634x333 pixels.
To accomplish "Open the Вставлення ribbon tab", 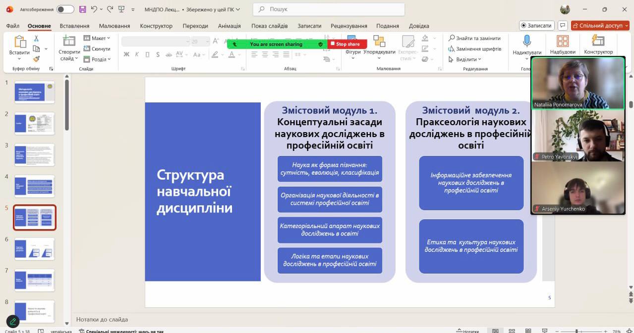I will (x=74, y=26).
